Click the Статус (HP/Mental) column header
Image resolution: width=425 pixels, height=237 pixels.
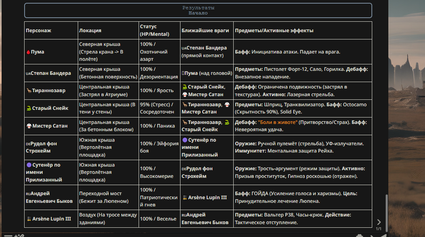[155, 30]
